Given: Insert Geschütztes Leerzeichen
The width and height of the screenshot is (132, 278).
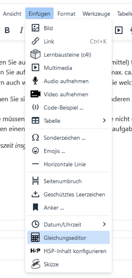Looking at the screenshot, I should pos(68,194).
